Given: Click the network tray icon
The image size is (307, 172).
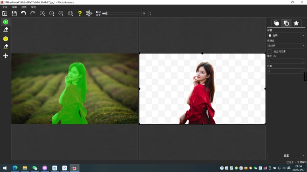Looking at the screenshot, I should [279, 168].
